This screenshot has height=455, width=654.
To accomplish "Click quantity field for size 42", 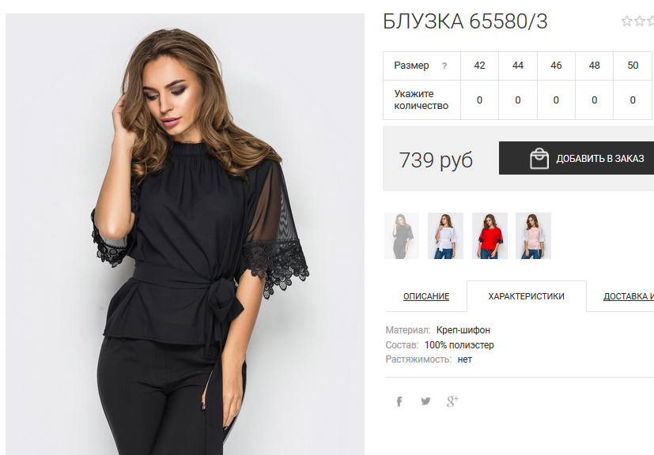I will pos(480,100).
